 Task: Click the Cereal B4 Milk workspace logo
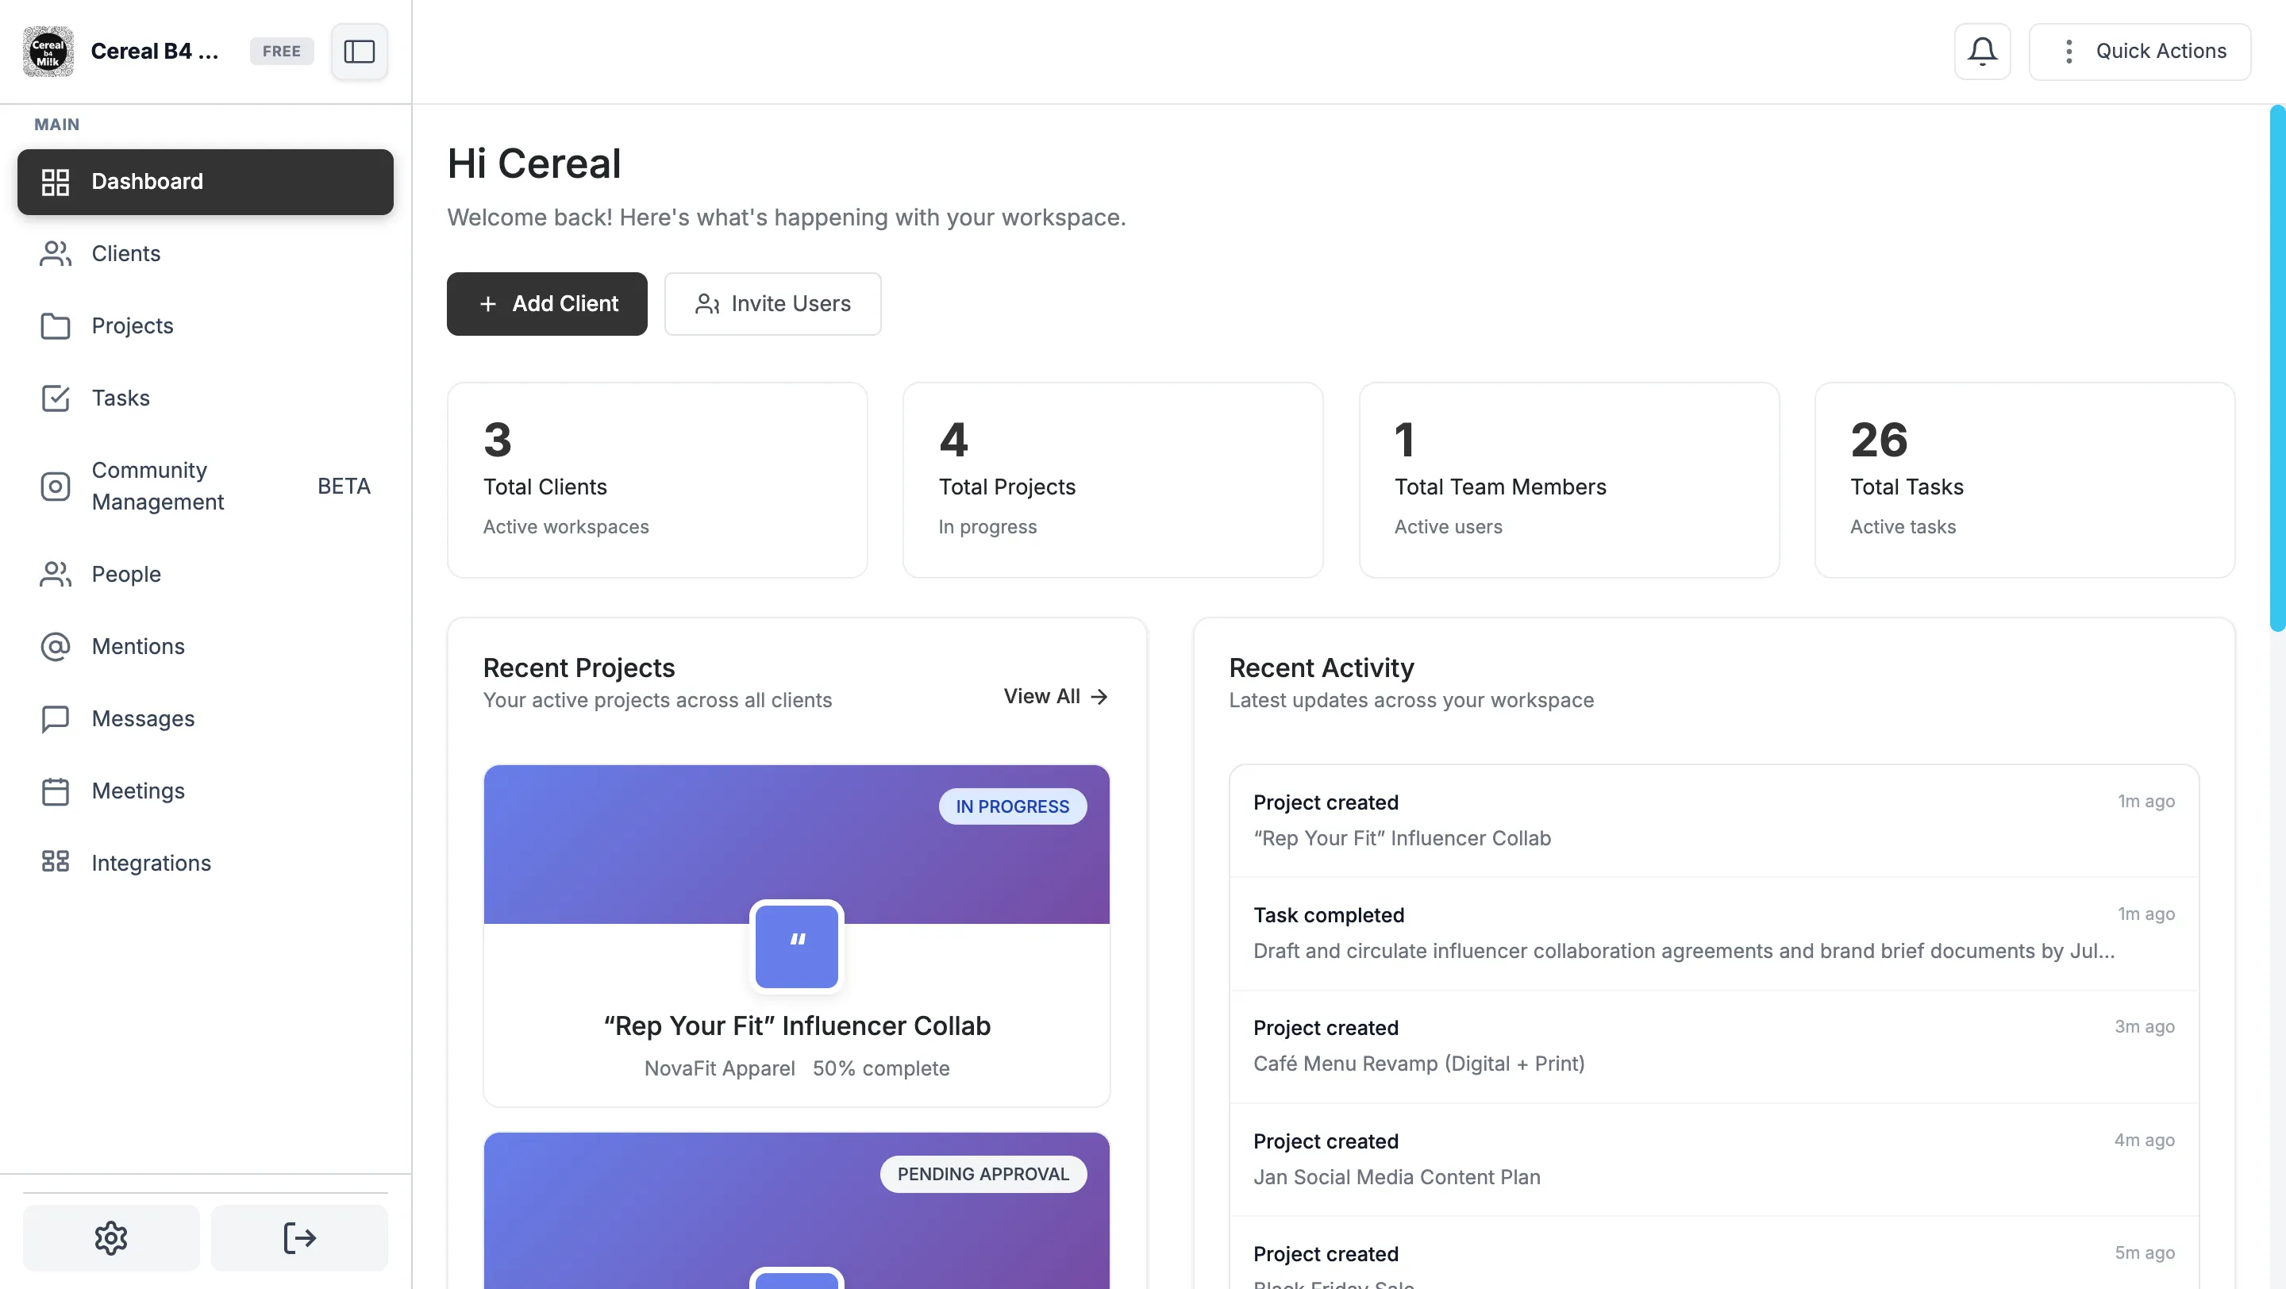[48, 52]
